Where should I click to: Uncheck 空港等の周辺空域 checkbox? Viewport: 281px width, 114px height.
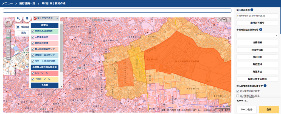[x=33, y=31]
